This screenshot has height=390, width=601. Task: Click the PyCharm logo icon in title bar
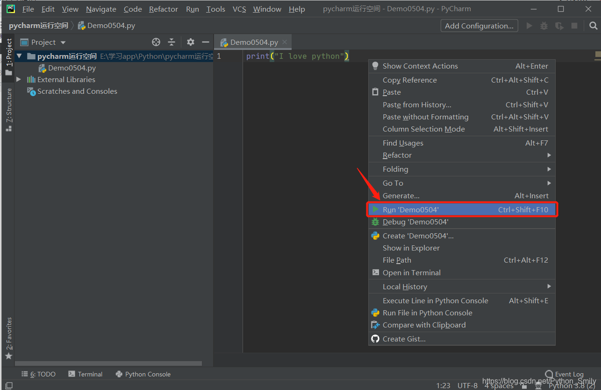tap(10, 8)
